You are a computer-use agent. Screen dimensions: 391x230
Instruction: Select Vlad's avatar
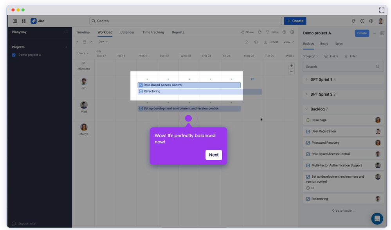point(84,105)
